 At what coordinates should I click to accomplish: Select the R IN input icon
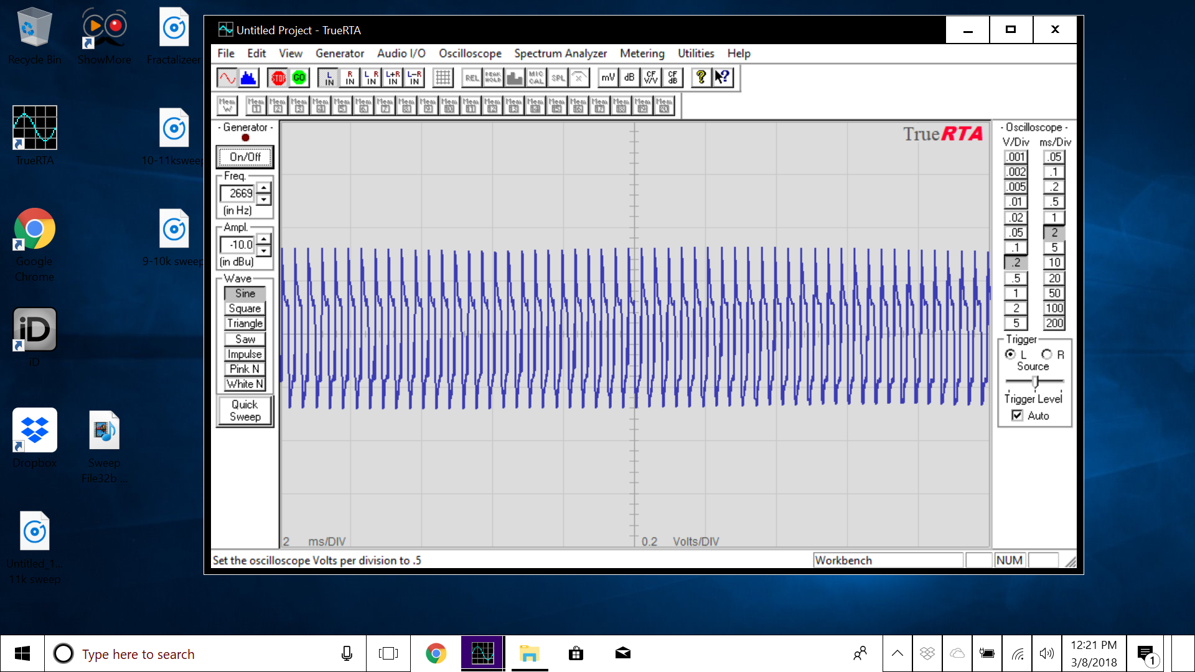tap(350, 78)
